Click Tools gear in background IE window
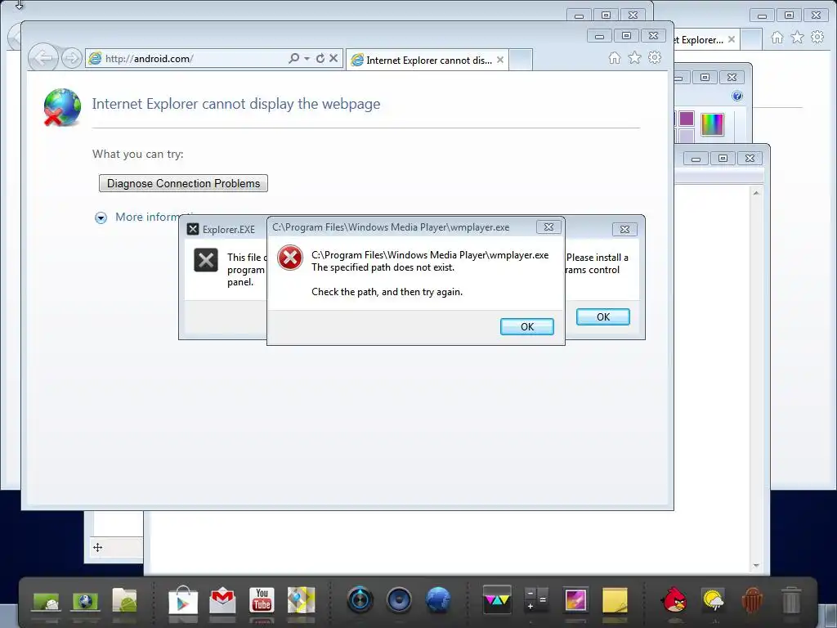This screenshot has height=628, width=837. click(x=817, y=36)
